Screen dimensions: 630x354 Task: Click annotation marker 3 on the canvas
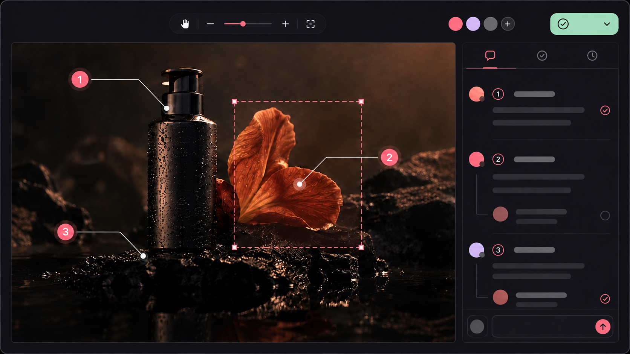pyautogui.click(x=66, y=232)
